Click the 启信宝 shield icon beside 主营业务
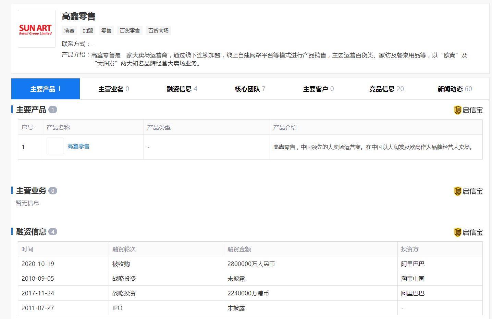The image size is (492, 319). point(457,191)
